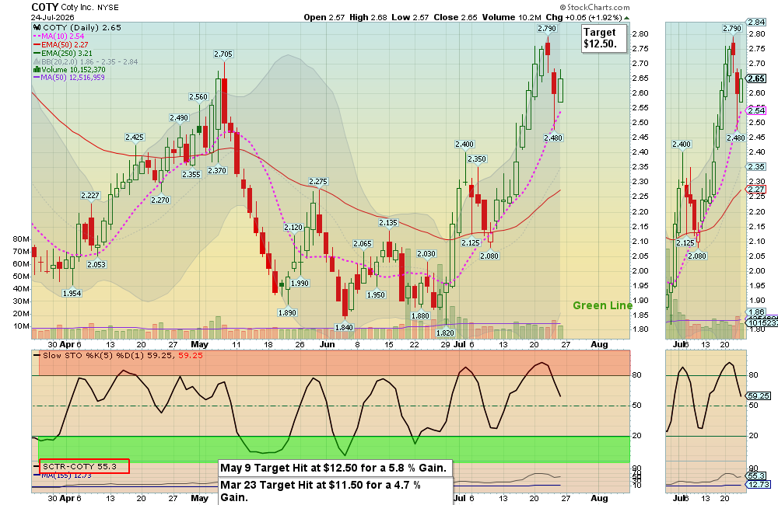Click the 2.053 price label
The height and width of the screenshot is (505, 778).
coord(96,265)
